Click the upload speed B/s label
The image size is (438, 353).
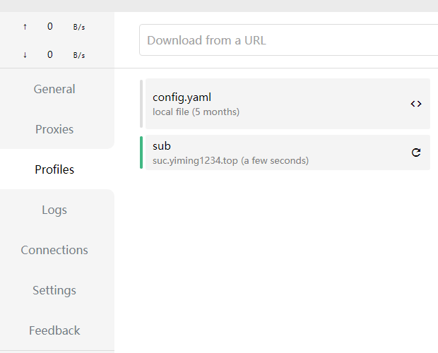click(78, 27)
